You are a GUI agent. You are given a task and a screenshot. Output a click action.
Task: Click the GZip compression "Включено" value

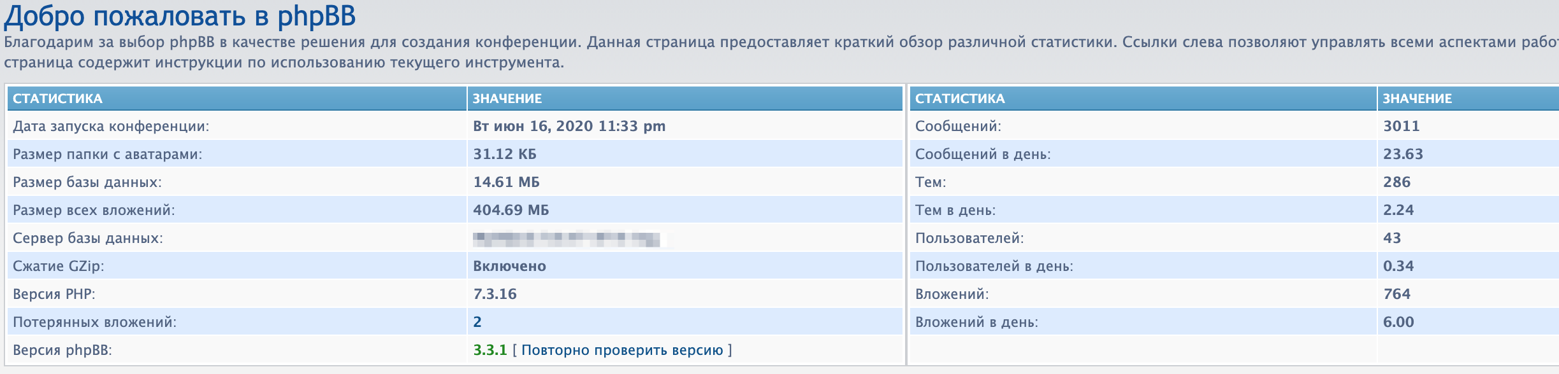coord(509,266)
